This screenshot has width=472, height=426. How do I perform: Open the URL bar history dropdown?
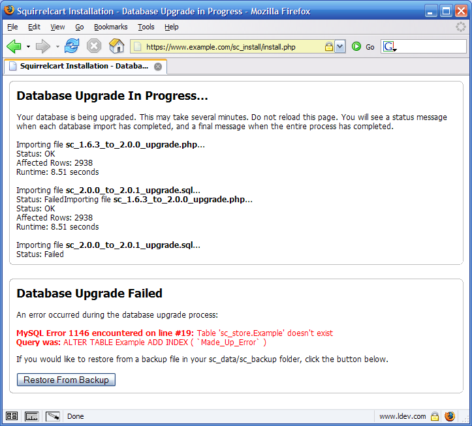pos(340,47)
